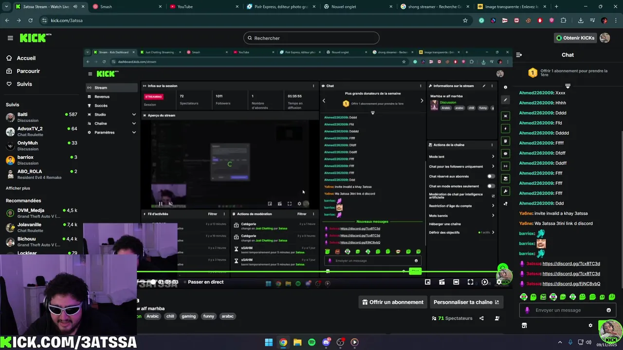Open File Explorer from the taskbar

tap(297, 342)
